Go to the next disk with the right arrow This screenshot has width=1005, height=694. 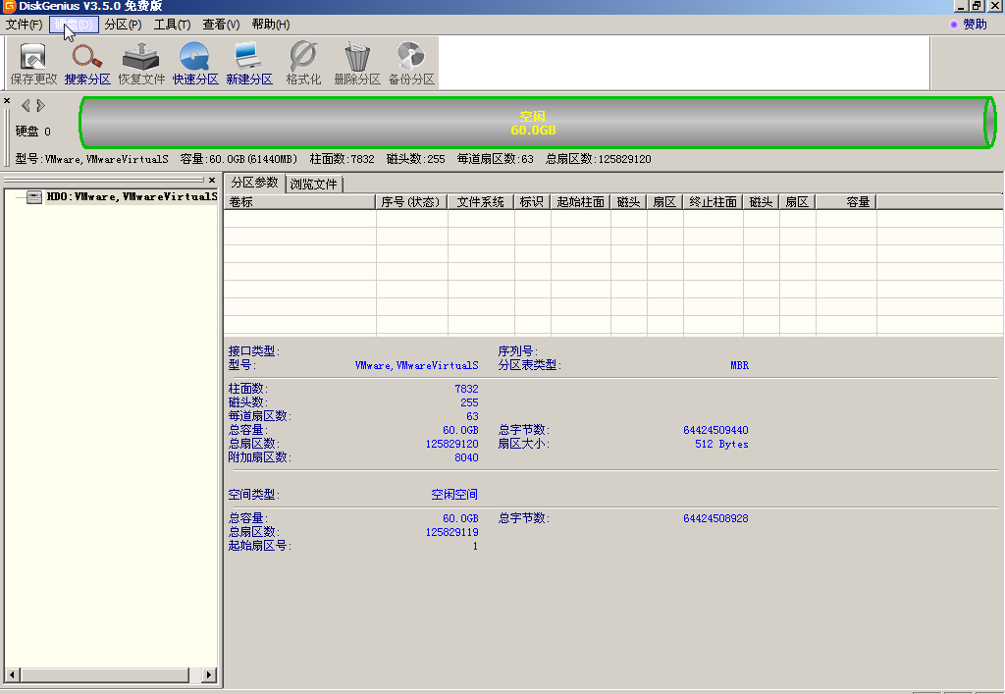pyautogui.click(x=41, y=105)
